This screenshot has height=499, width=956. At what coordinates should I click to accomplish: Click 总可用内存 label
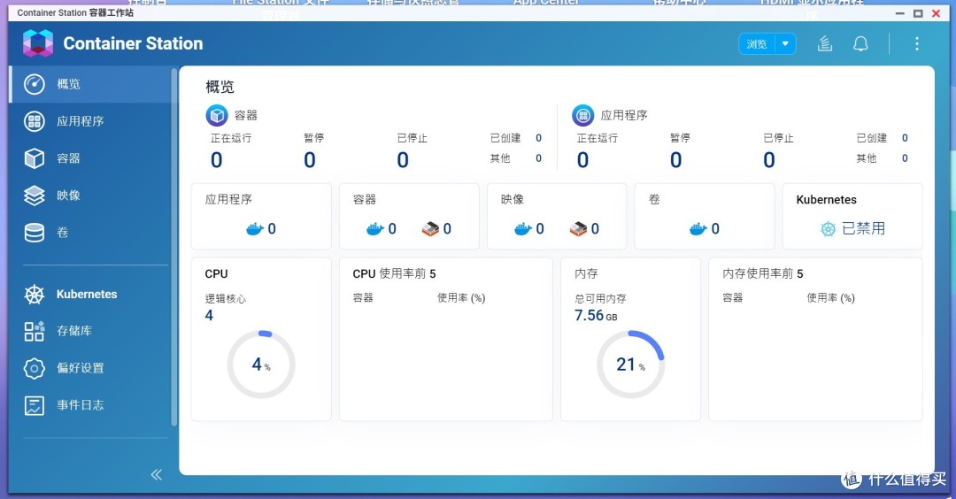(600, 298)
